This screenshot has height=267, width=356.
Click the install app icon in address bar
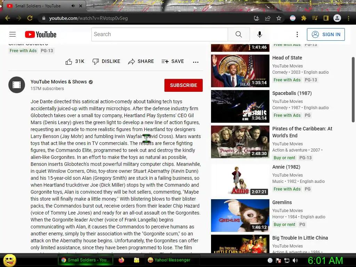tap(257, 18)
